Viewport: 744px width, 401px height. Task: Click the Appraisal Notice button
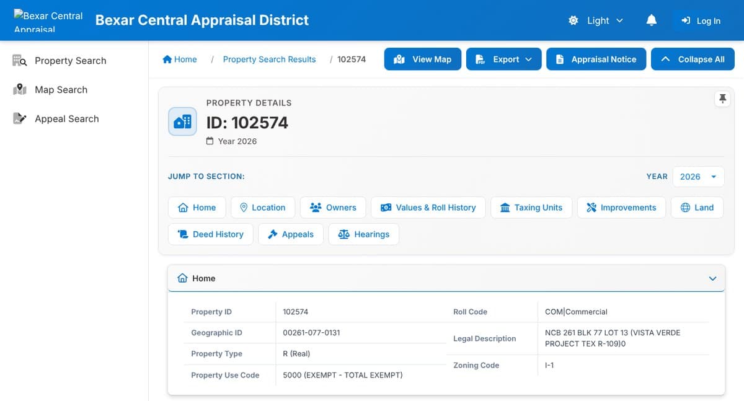tap(596, 59)
